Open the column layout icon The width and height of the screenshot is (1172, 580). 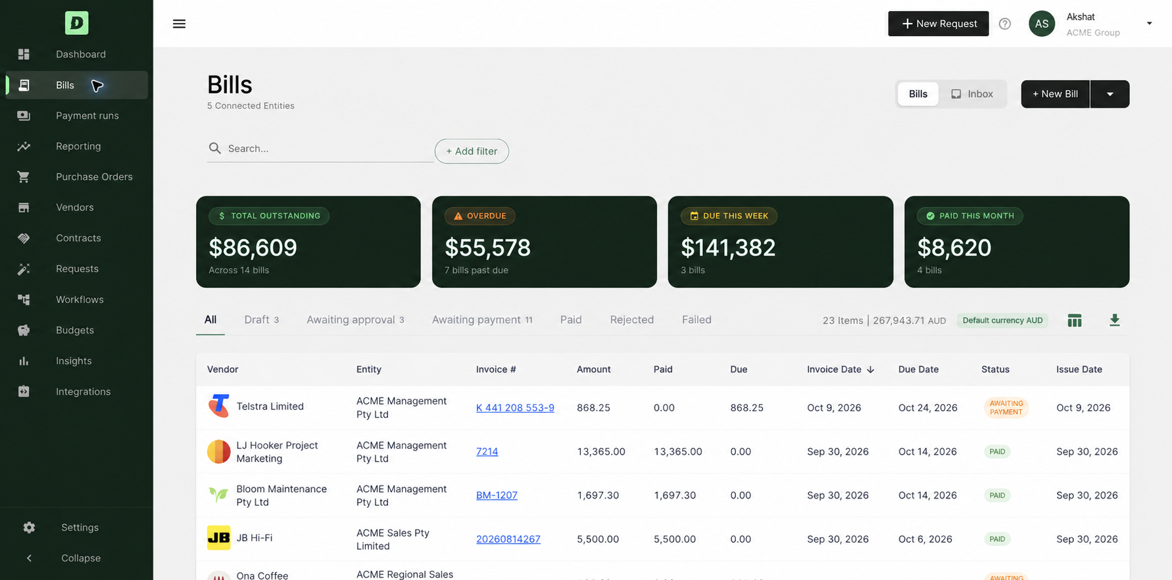coord(1074,321)
